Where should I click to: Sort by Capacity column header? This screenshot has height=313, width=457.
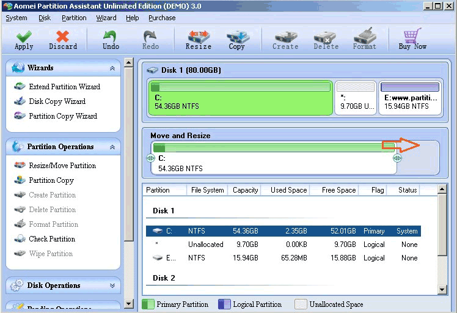[245, 190]
